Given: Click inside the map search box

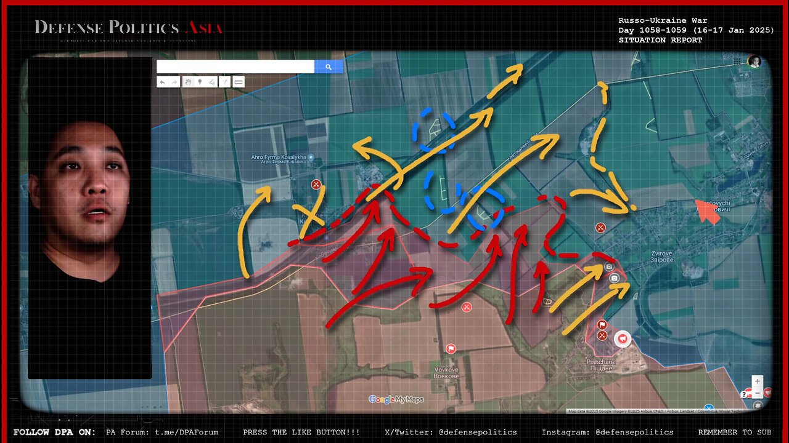Looking at the screenshot, I should (x=235, y=67).
